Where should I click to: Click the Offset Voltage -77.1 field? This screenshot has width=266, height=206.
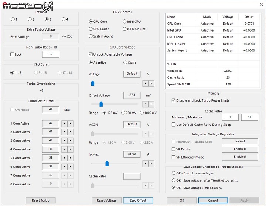(x=132, y=95)
